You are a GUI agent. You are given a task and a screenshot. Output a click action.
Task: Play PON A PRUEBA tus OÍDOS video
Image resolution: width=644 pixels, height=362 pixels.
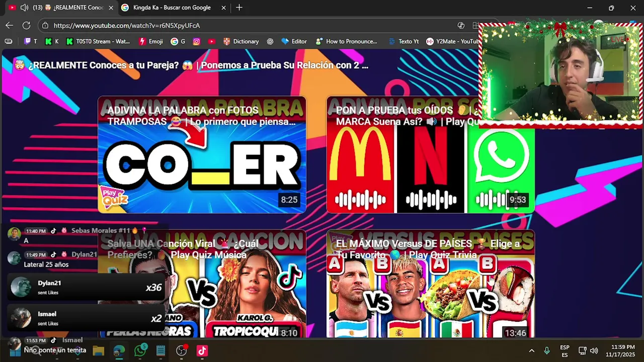point(430,154)
